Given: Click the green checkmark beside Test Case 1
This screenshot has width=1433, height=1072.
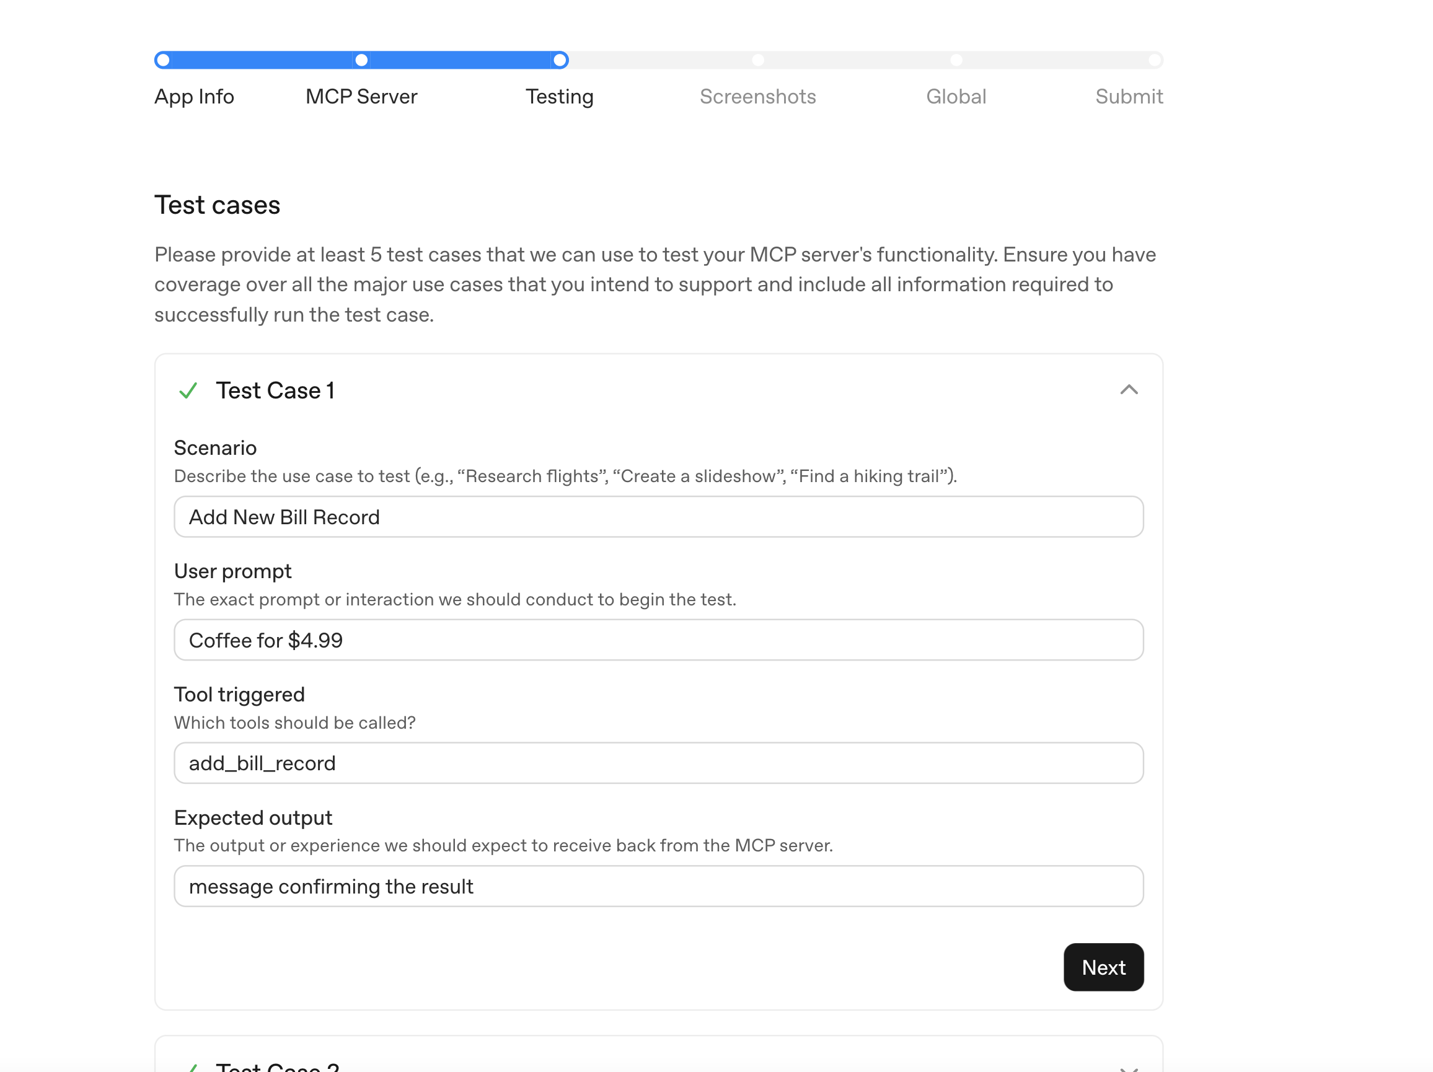Looking at the screenshot, I should [188, 390].
